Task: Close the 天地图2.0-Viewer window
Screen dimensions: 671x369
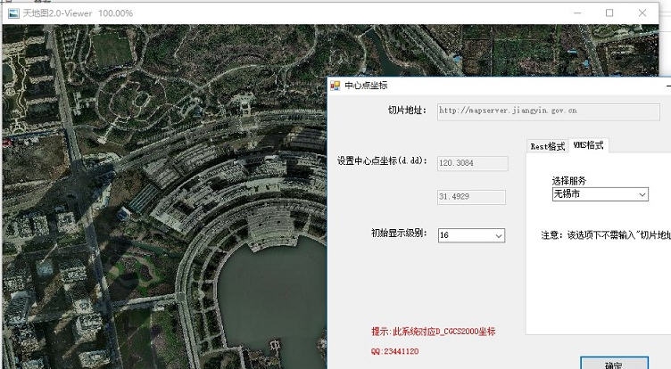Action: (642, 13)
